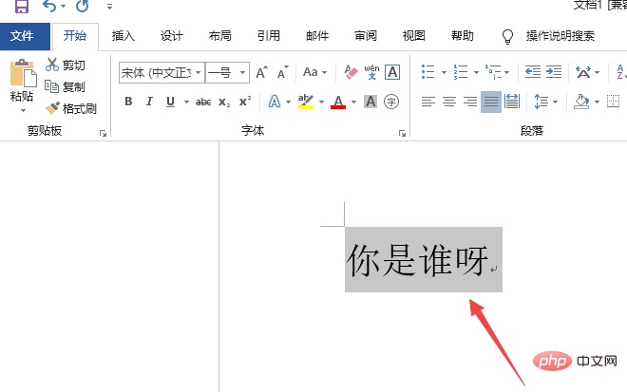Customize the Quick Access Toolbar
The width and height of the screenshot is (627, 392).
pyautogui.click(x=109, y=7)
